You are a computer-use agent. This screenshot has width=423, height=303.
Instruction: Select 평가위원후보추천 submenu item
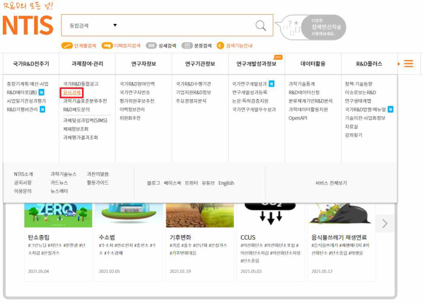coord(137,101)
